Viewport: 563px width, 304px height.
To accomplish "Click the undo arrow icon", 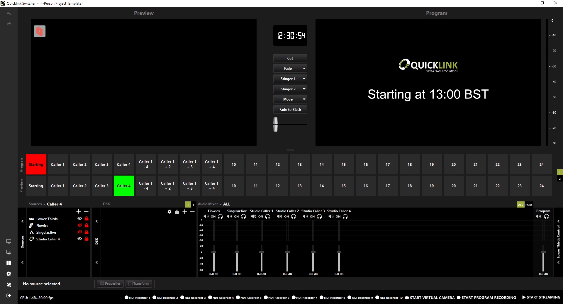I will click(x=9, y=13).
